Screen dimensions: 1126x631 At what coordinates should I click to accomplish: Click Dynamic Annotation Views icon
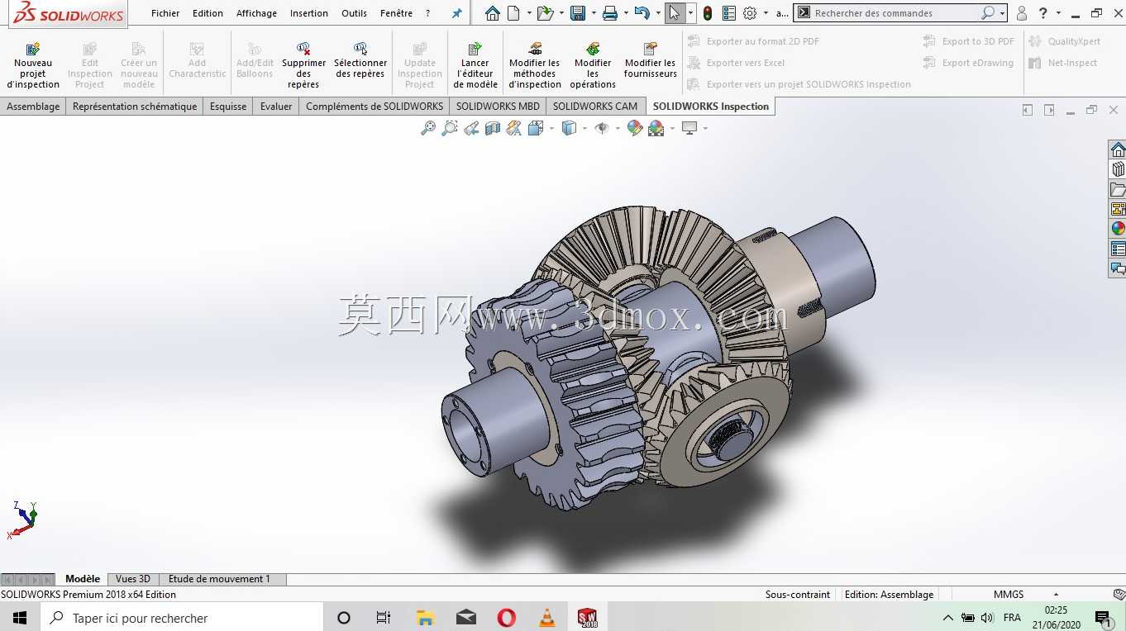click(x=514, y=128)
